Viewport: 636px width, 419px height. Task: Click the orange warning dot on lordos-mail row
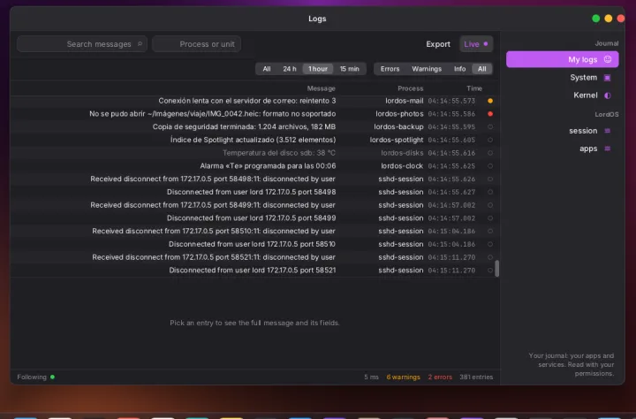point(490,101)
